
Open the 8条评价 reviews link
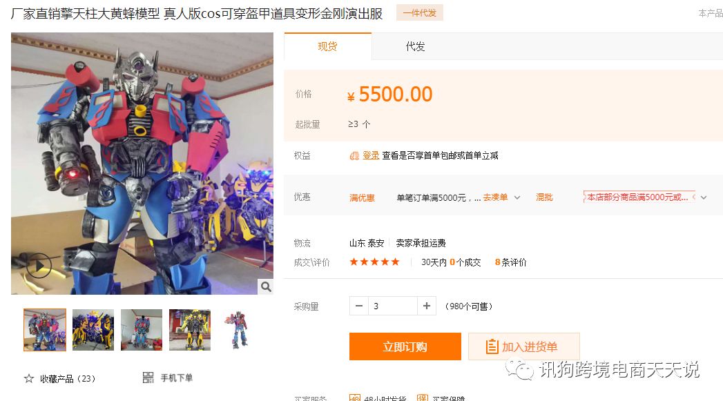(x=510, y=262)
